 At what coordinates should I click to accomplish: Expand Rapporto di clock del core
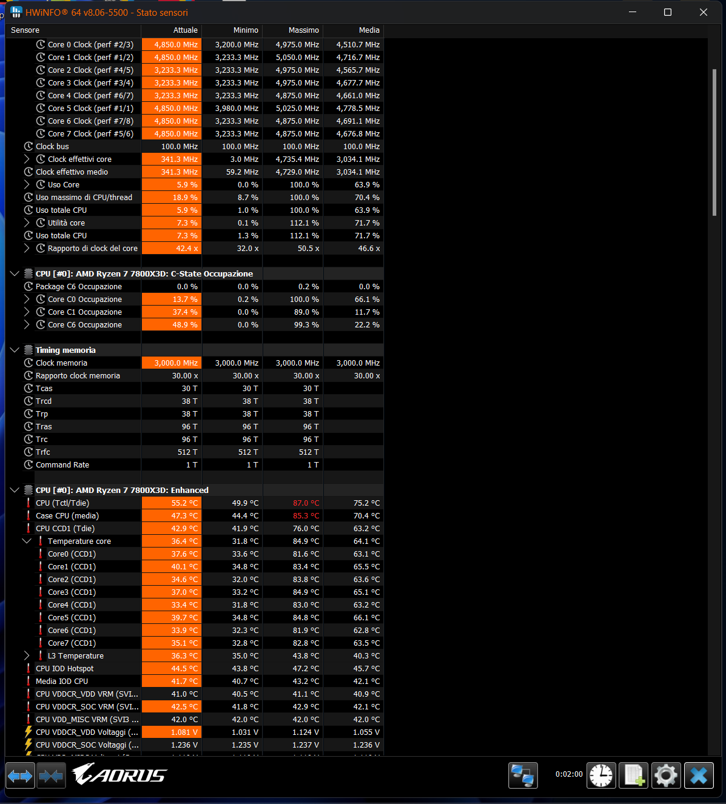[27, 248]
